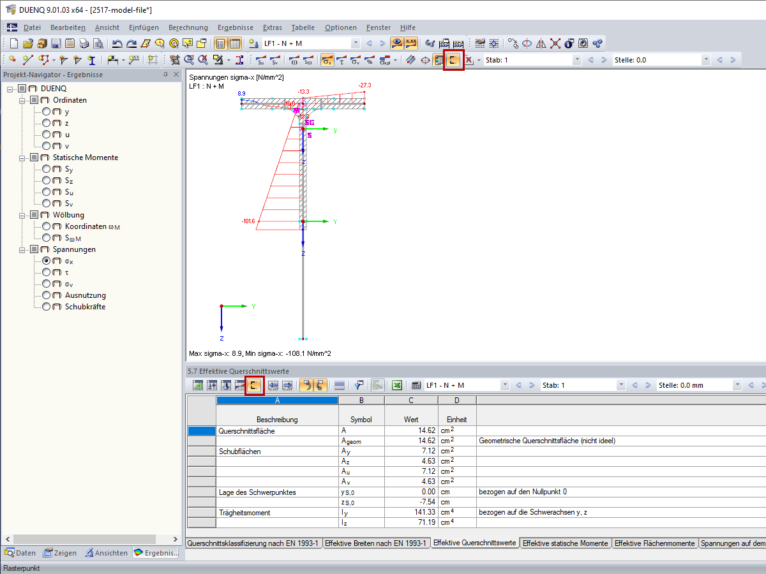The image size is (766, 574).
Task: Redo the last action
Action: [x=131, y=43]
